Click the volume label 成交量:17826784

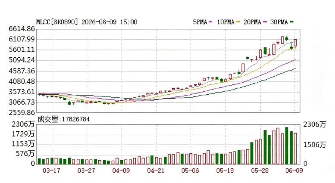point(64,119)
